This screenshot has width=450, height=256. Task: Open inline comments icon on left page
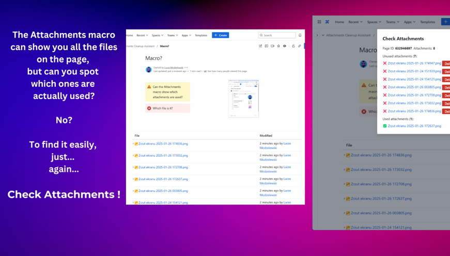point(266,46)
